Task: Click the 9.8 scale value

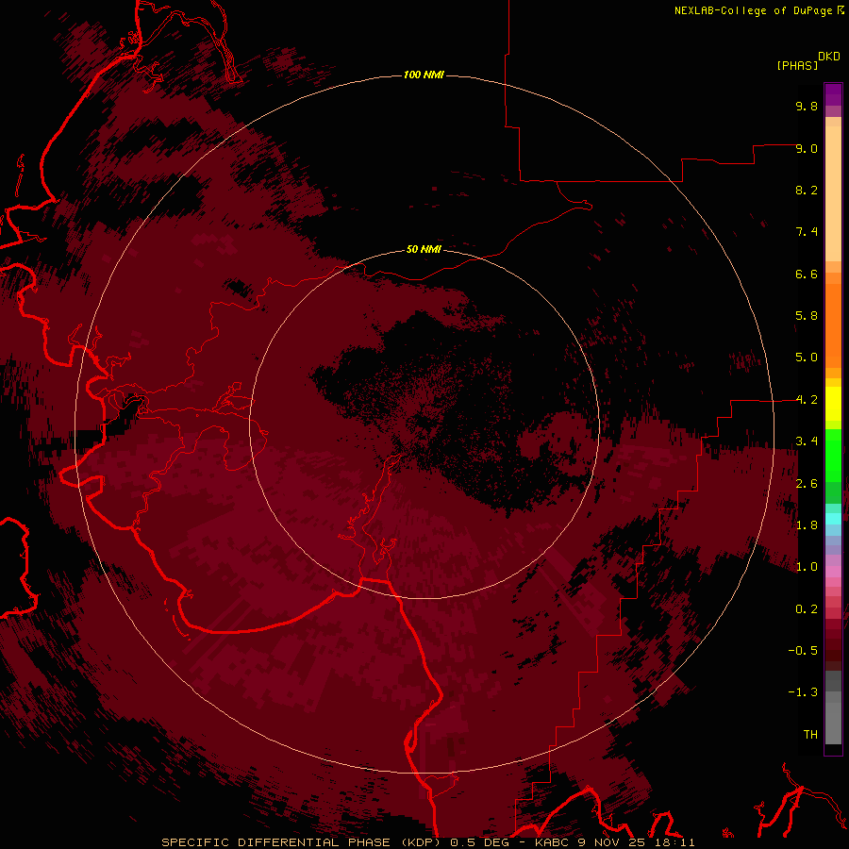Action: 807,106
